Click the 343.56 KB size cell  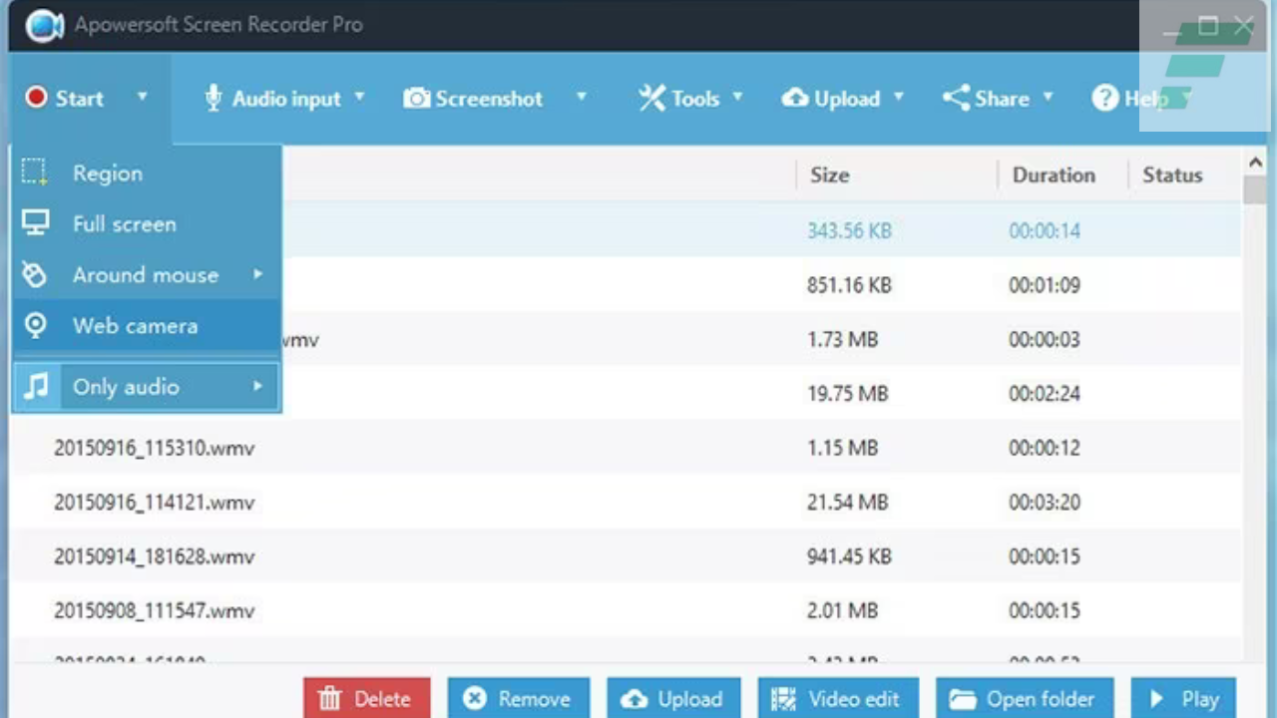(x=849, y=230)
